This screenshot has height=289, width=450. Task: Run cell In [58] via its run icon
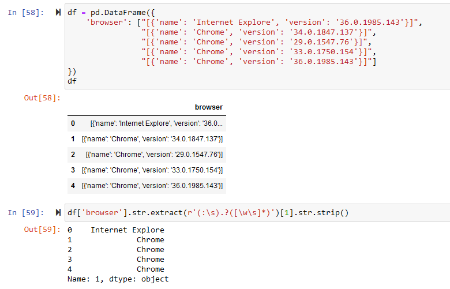[58, 12]
